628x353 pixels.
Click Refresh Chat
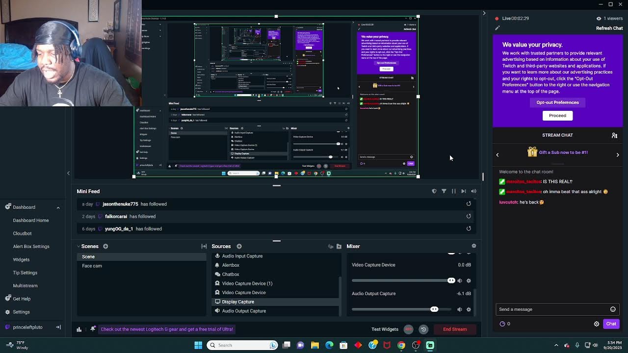pos(609,28)
